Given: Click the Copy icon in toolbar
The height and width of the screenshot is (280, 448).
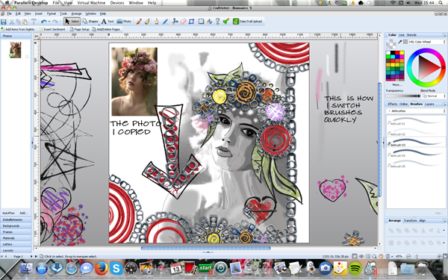Looking at the screenshot, I should click(18, 22).
